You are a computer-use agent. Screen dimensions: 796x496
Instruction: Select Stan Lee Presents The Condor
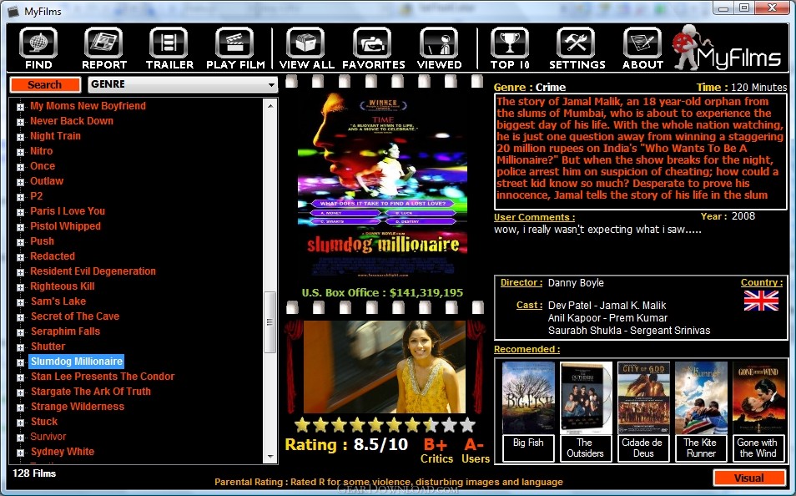[103, 377]
